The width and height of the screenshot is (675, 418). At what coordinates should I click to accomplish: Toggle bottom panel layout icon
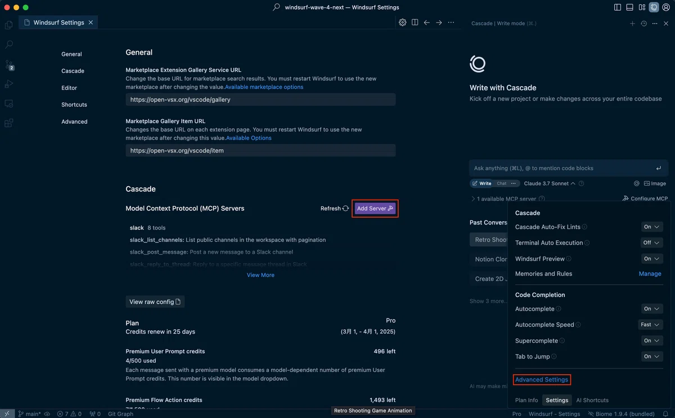629,7
